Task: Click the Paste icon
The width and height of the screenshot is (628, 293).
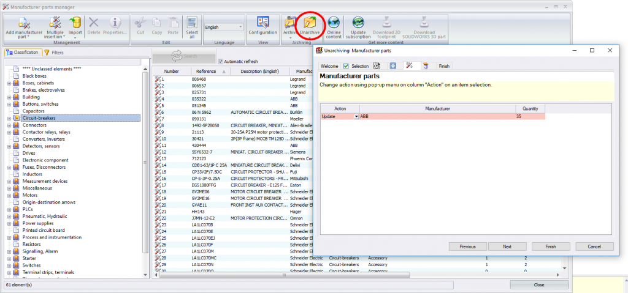Action: click(173, 23)
